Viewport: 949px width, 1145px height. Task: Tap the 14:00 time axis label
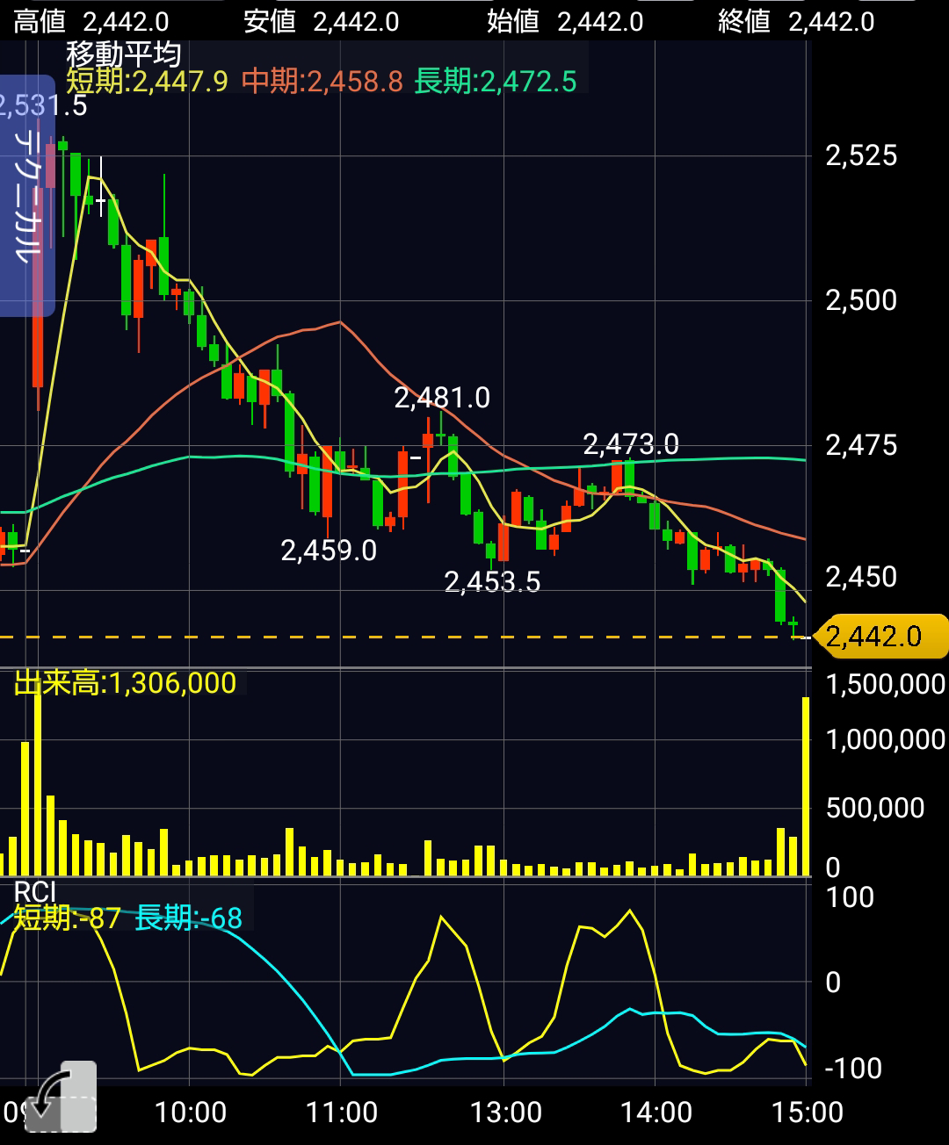tap(656, 1113)
